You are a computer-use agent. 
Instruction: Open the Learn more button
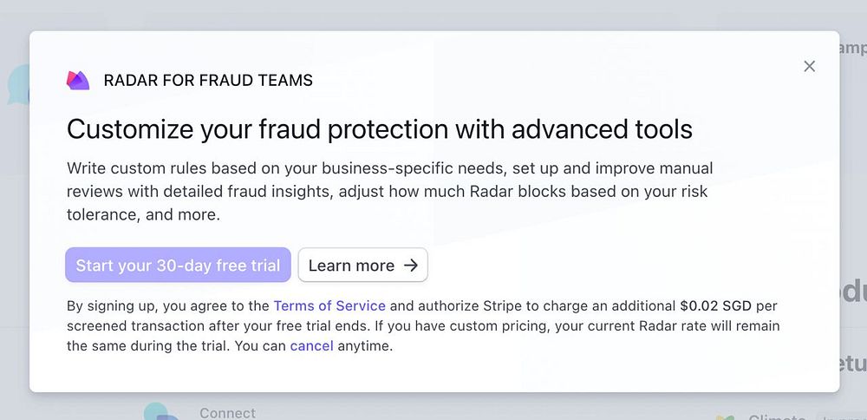362,266
